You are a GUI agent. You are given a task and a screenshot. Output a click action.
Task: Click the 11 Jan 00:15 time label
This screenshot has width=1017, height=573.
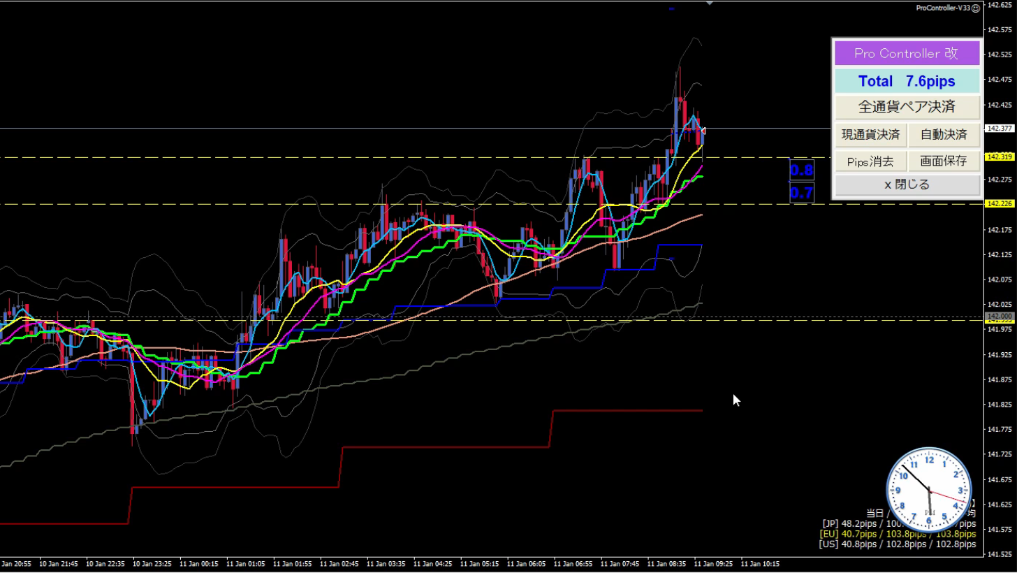pyautogui.click(x=199, y=563)
